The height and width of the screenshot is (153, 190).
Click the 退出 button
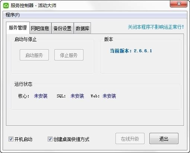tap(164, 138)
